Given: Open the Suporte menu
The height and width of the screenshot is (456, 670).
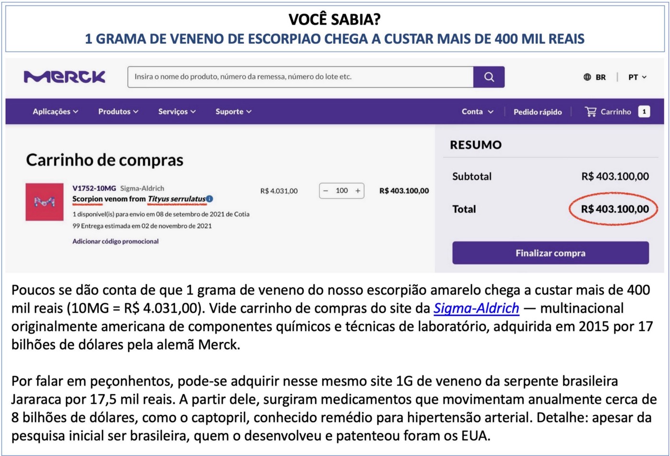Looking at the screenshot, I should coord(233,112).
